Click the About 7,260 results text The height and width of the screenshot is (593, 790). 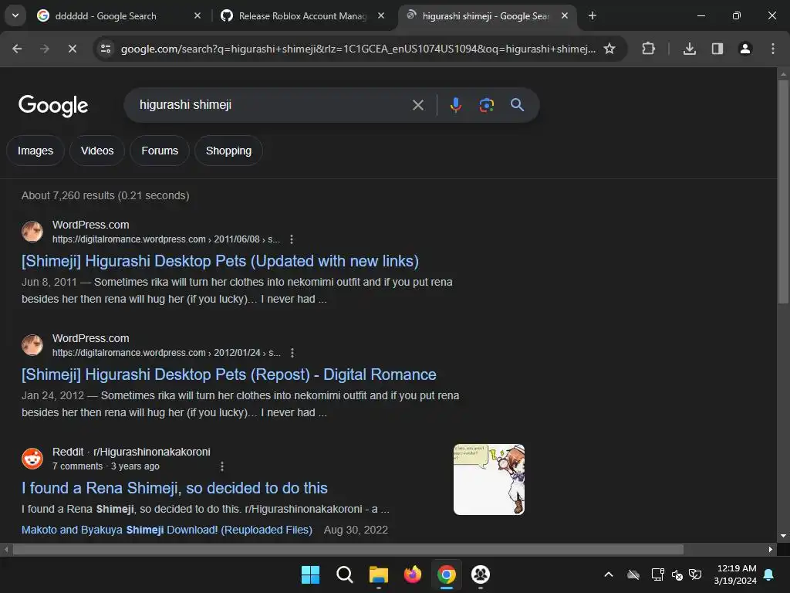click(105, 195)
